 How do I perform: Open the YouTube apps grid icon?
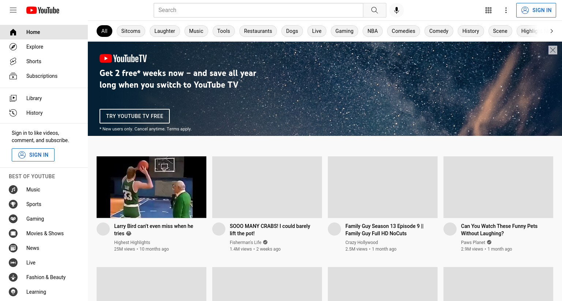(488, 10)
